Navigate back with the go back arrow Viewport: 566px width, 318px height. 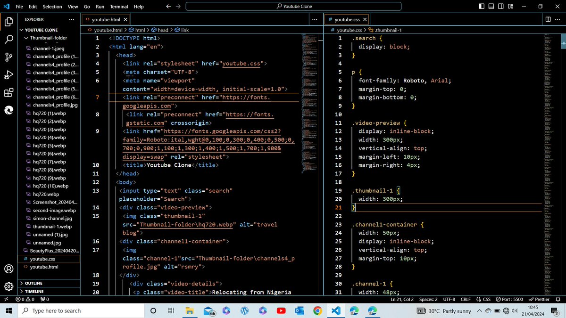pyautogui.click(x=169, y=7)
